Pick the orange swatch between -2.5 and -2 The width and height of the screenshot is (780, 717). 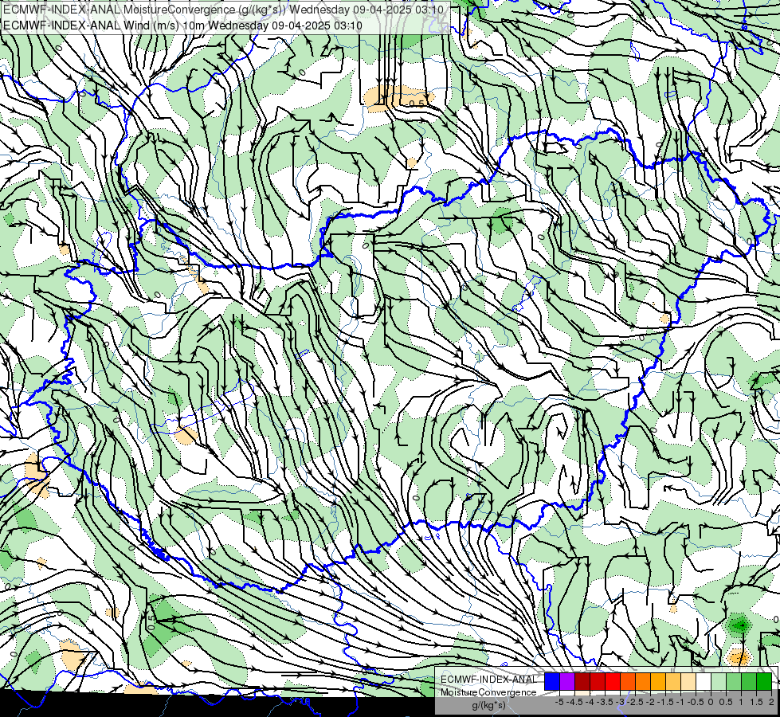pyautogui.click(x=643, y=682)
